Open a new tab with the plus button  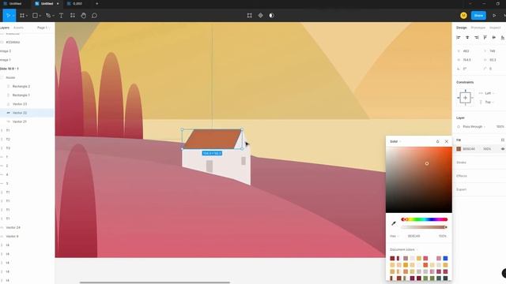pos(96,3)
